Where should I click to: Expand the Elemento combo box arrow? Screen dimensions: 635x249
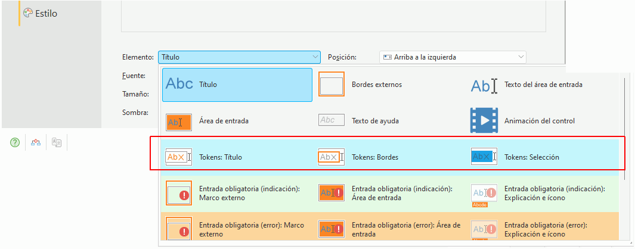coord(315,57)
